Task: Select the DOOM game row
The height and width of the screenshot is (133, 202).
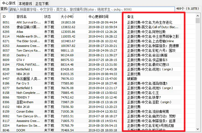Action: (x=98, y=130)
